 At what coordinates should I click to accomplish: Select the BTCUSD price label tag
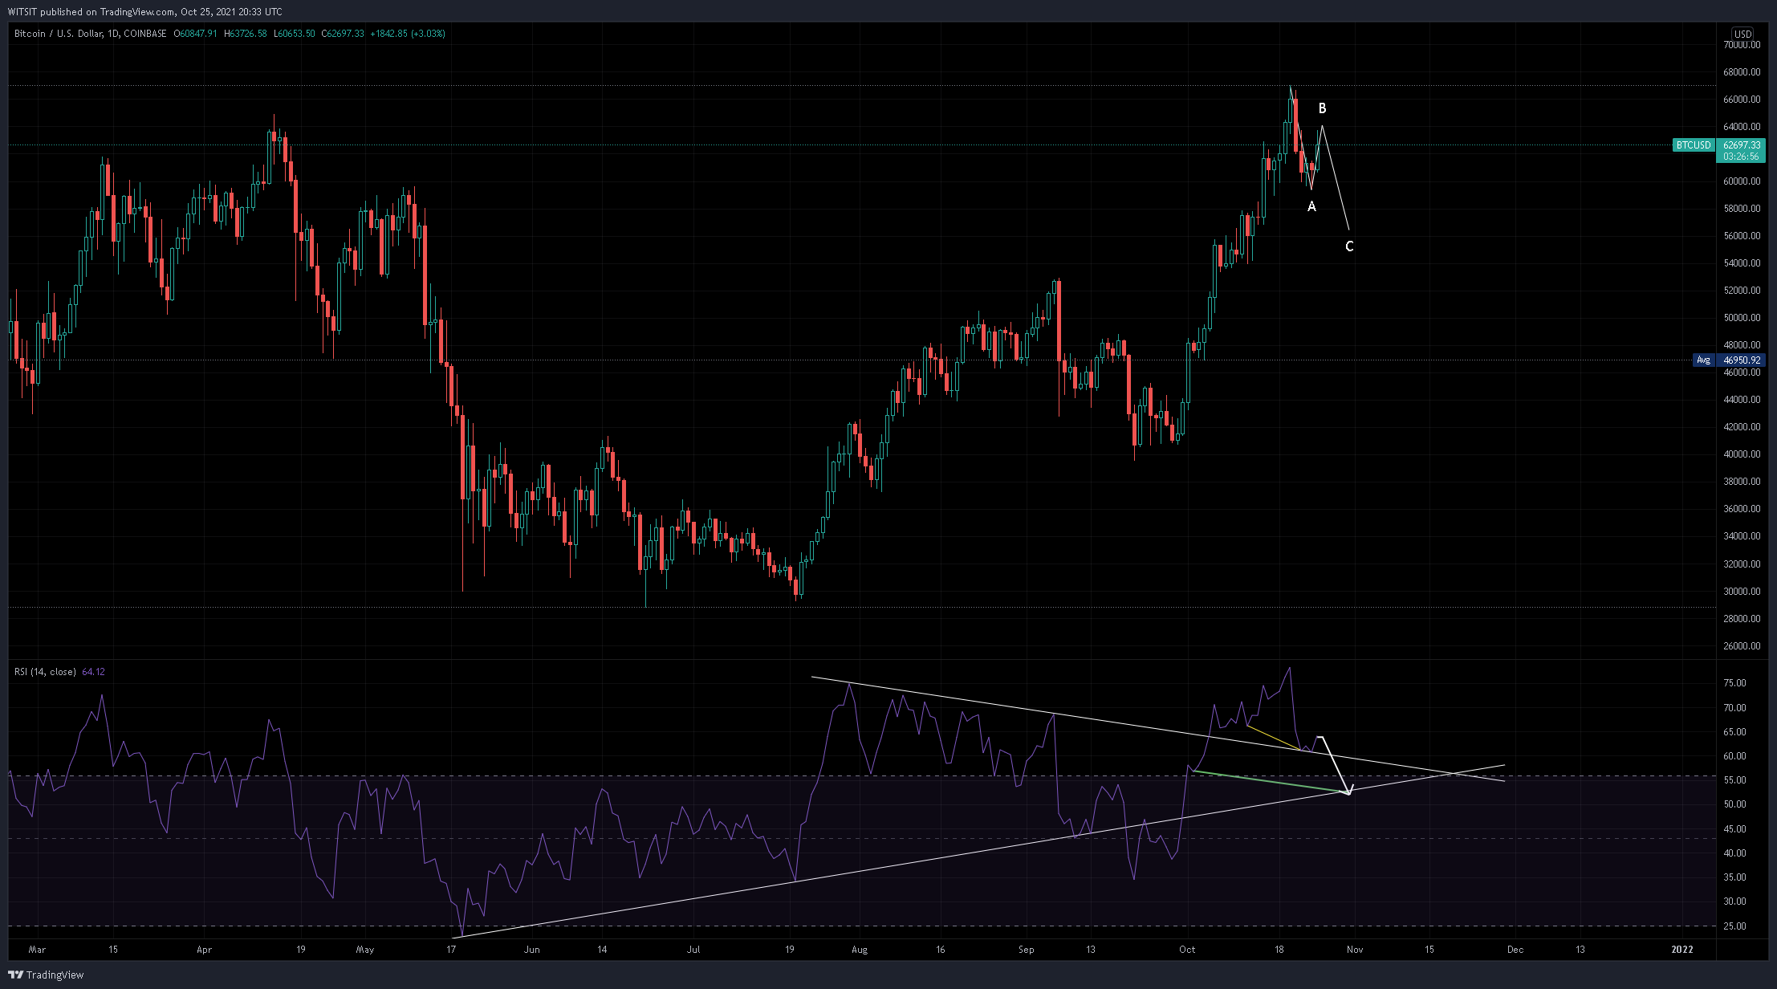1694,145
